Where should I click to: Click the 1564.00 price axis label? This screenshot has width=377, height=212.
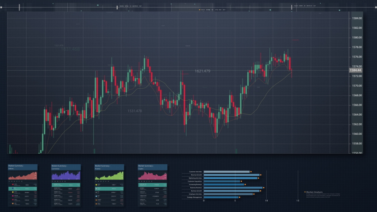(357, 114)
